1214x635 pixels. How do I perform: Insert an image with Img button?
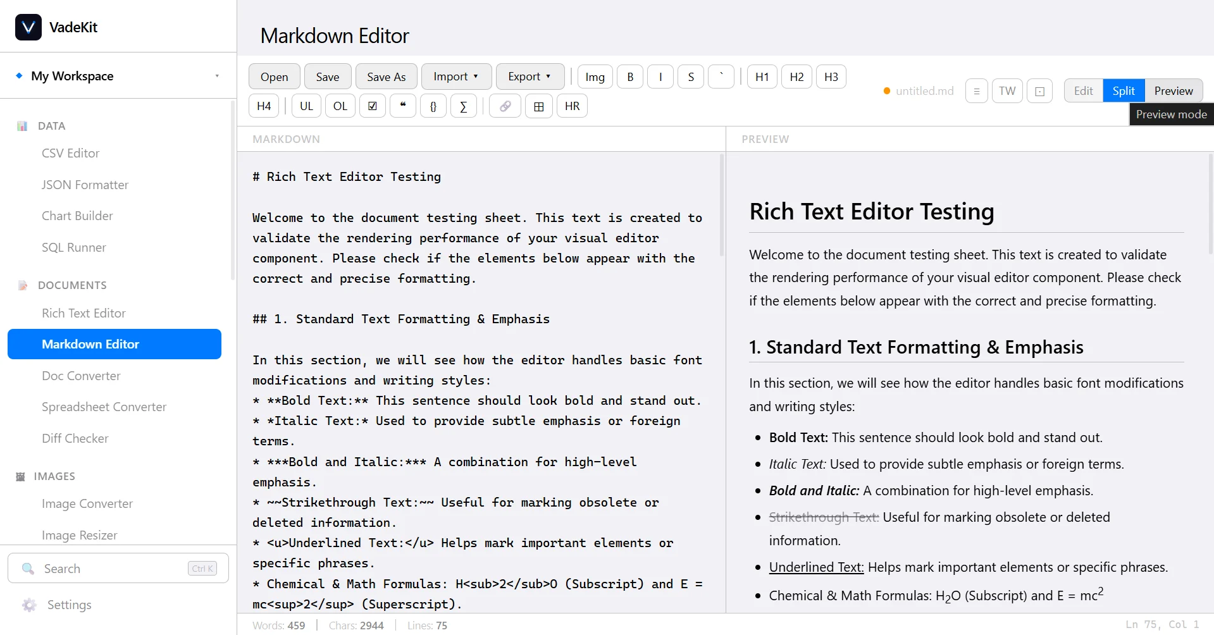pyautogui.click(x=595, y=77)
